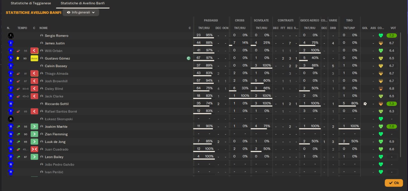The height and width of the screenshot is (191, 408).
Task: Confirm with the Ok button
Action: (x=394, y=183)
